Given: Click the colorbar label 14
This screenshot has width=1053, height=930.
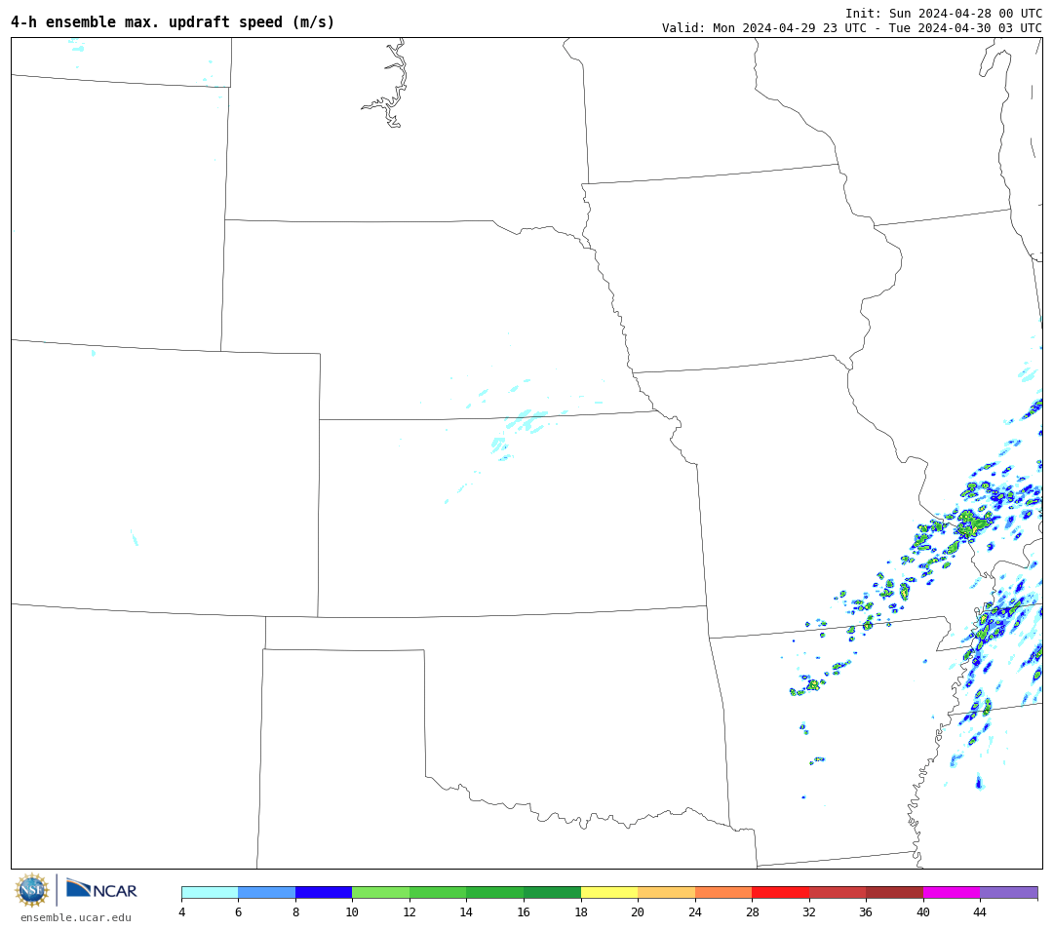Looking at the screenshot, I should click(467, 912).
